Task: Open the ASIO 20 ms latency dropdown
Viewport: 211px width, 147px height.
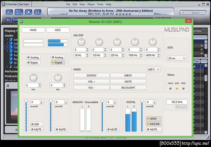Action: tap(177, 58)
